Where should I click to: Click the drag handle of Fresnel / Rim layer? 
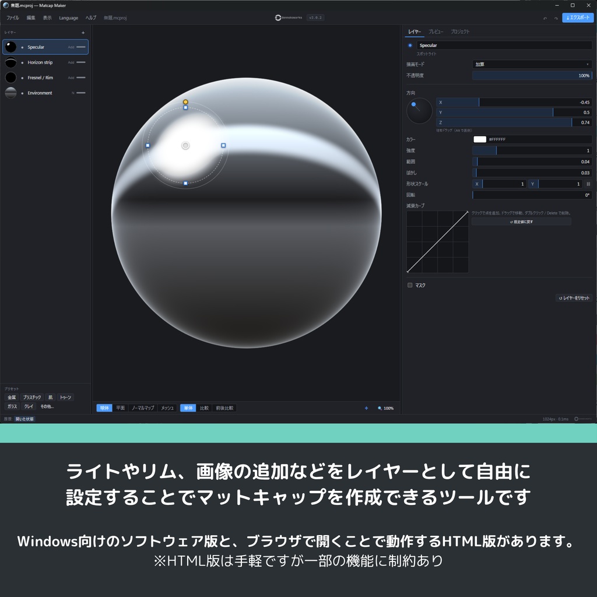(x=80, y=78)
